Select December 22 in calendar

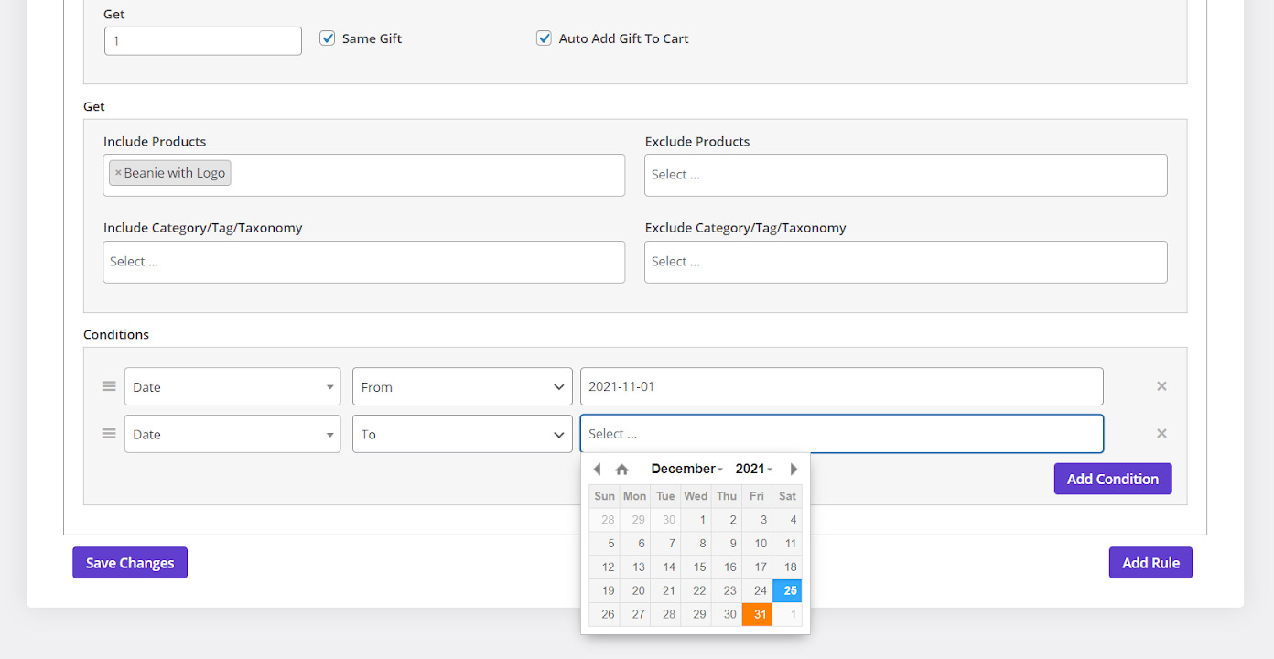pyautogui.click(x=696, y=590)
